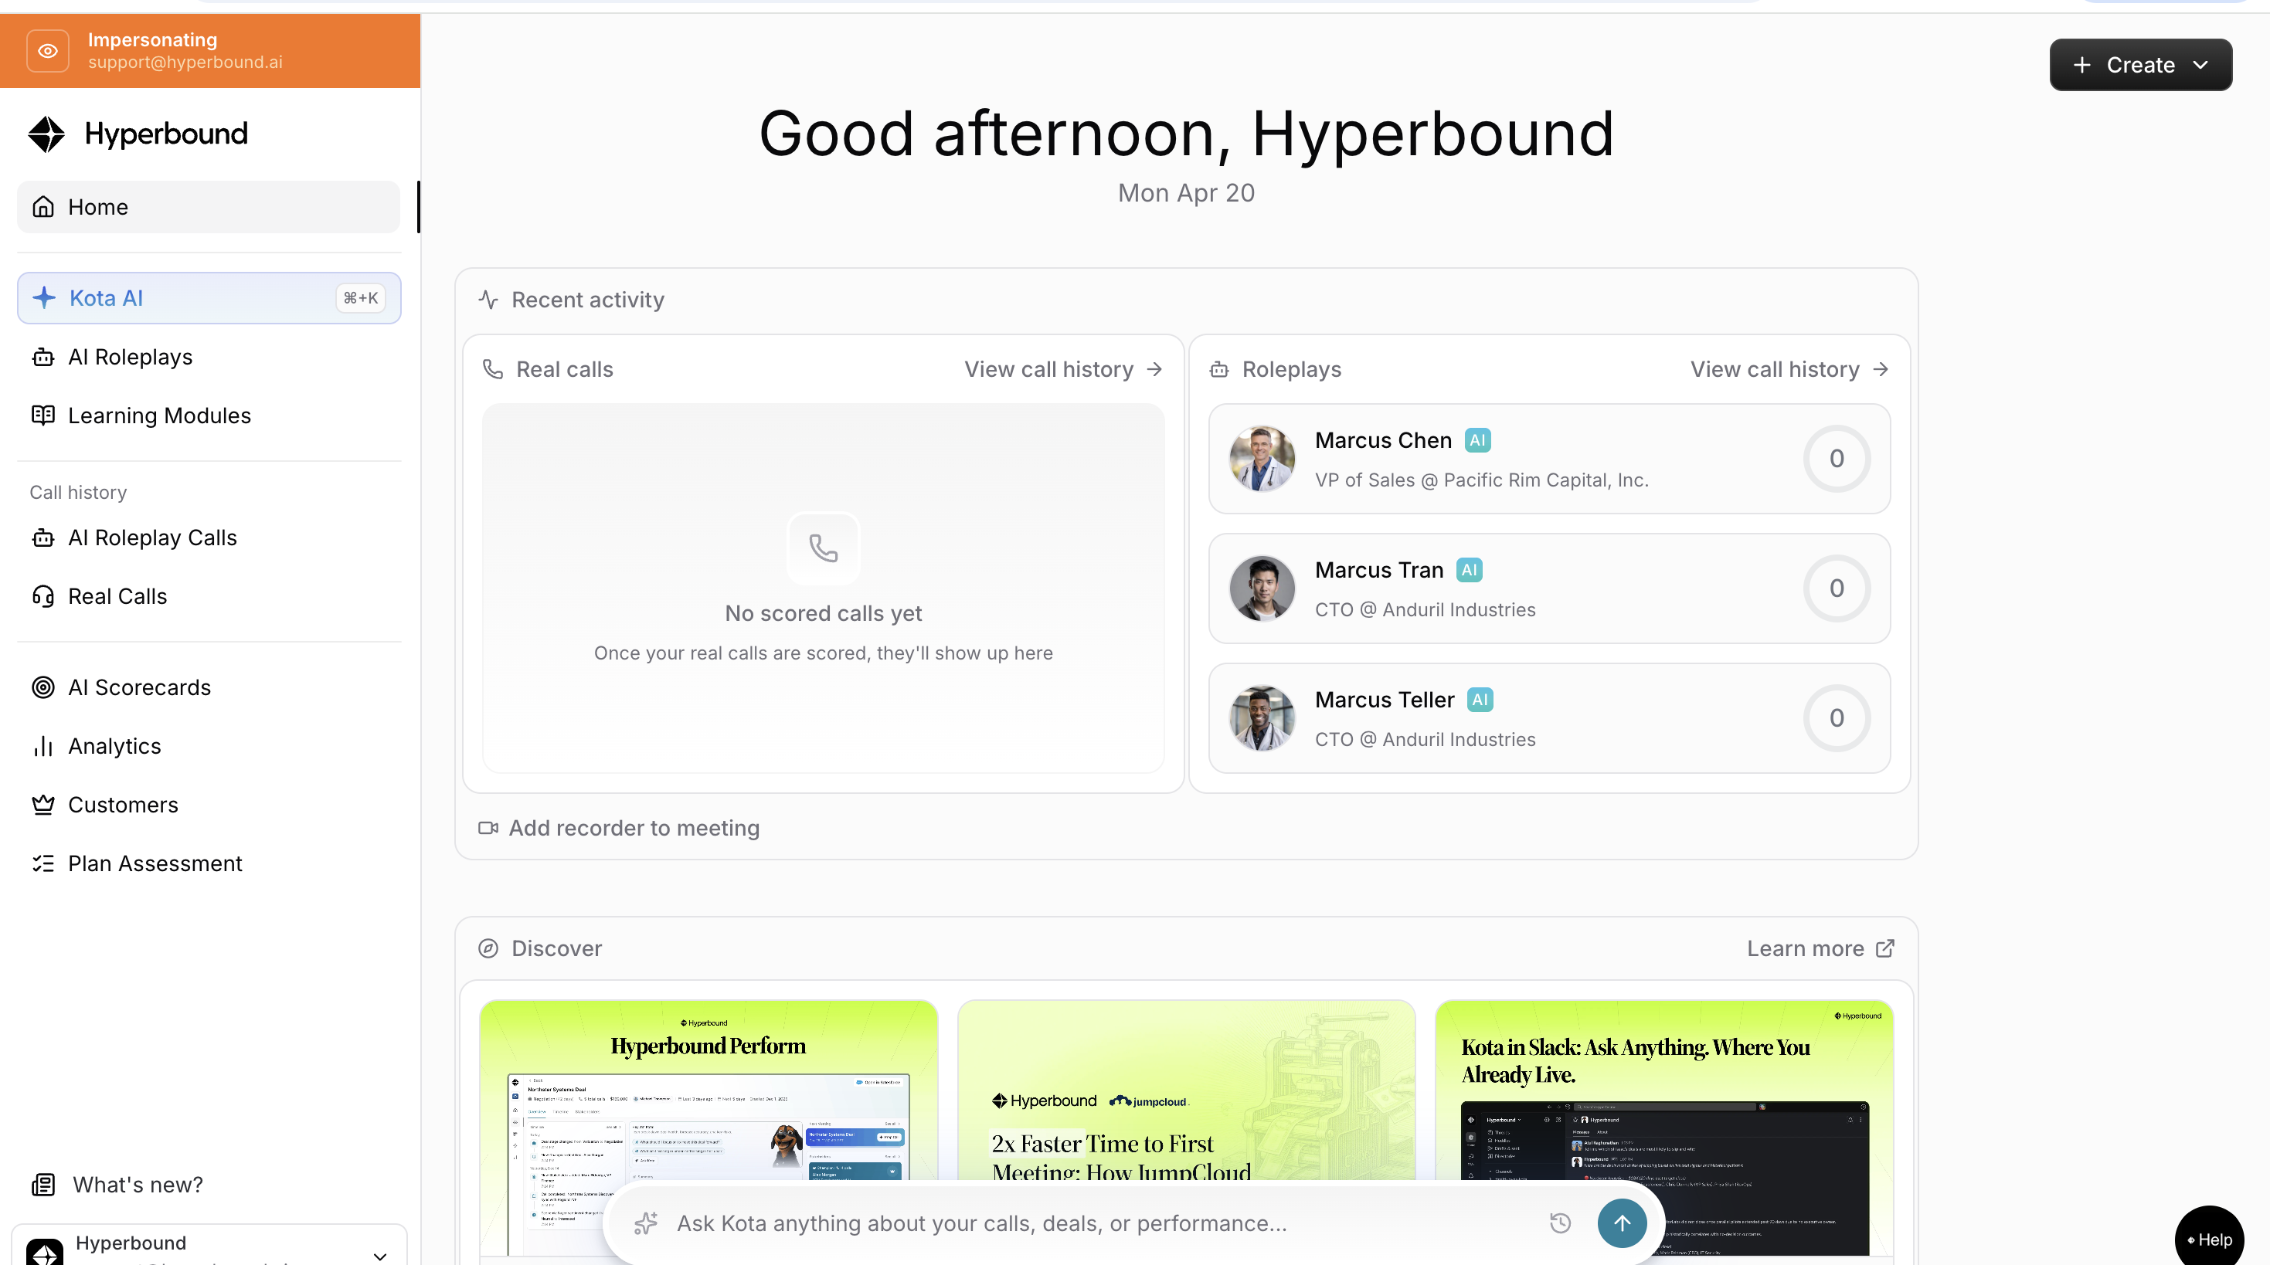Click the AI Roleplay Calls robot icon
This screenshot has height=1265, width=2270.
pyautogui.click(x=43, y=538)
